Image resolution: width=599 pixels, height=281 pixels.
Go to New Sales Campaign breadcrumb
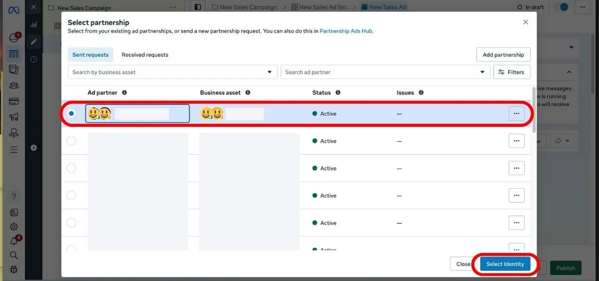coord(244,7)
